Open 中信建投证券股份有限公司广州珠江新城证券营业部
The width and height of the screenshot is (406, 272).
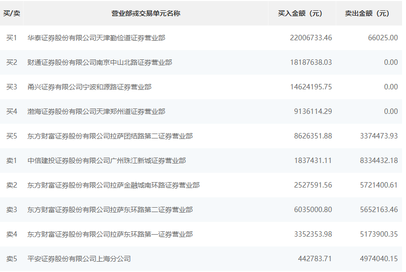(x=107, y=161)
